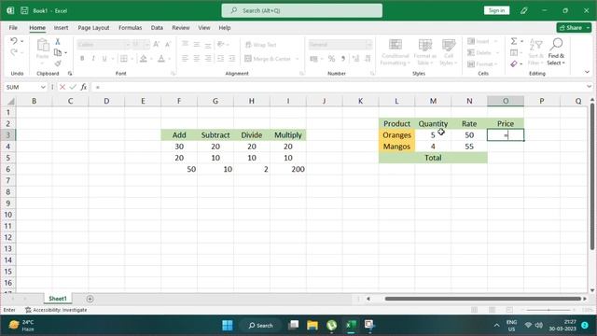The height and width of the screenshot is (336, 597).
Task: Adjust the zoom slider in status bar
Action: click(x=548, y=310)
